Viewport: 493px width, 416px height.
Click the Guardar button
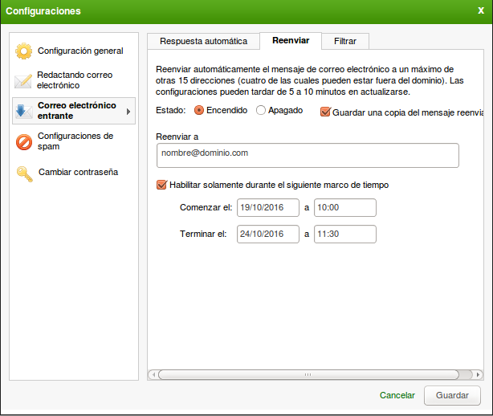tap(452, 395)
